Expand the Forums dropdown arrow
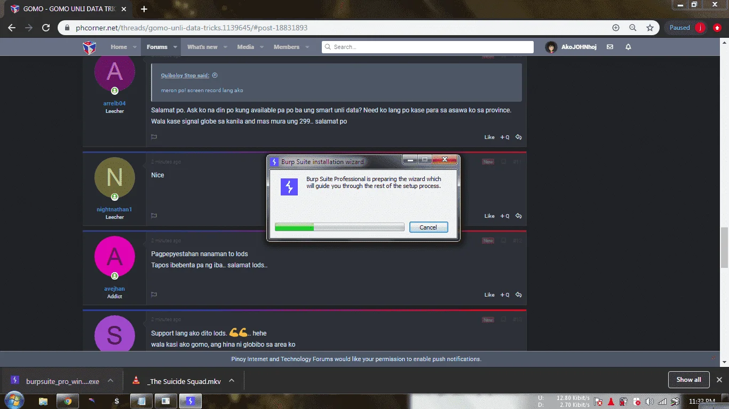 coord(174,47)
